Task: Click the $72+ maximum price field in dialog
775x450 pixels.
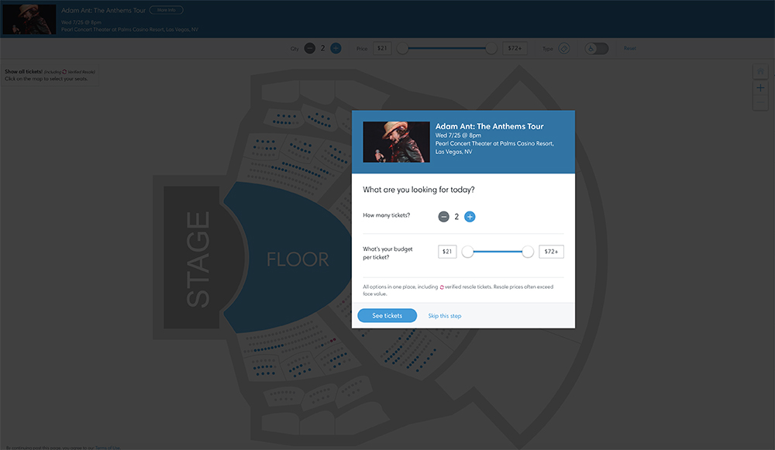Action: 551,252
